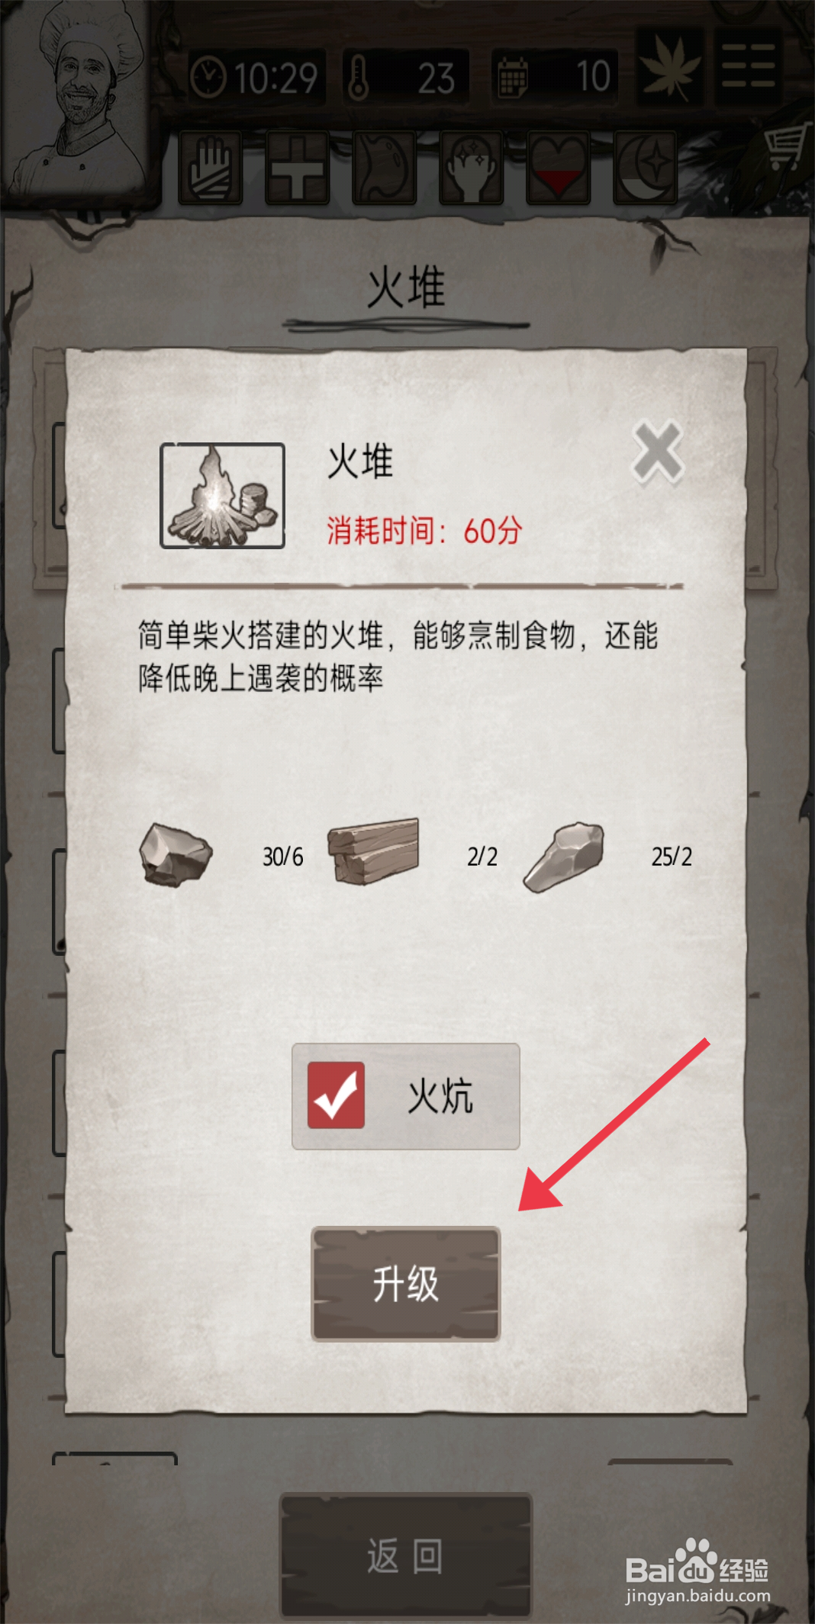This screenshot has height=1624, width=815.
Task: Toggle the 火炕 checkbox
Action: click(x=336, y=1095)
